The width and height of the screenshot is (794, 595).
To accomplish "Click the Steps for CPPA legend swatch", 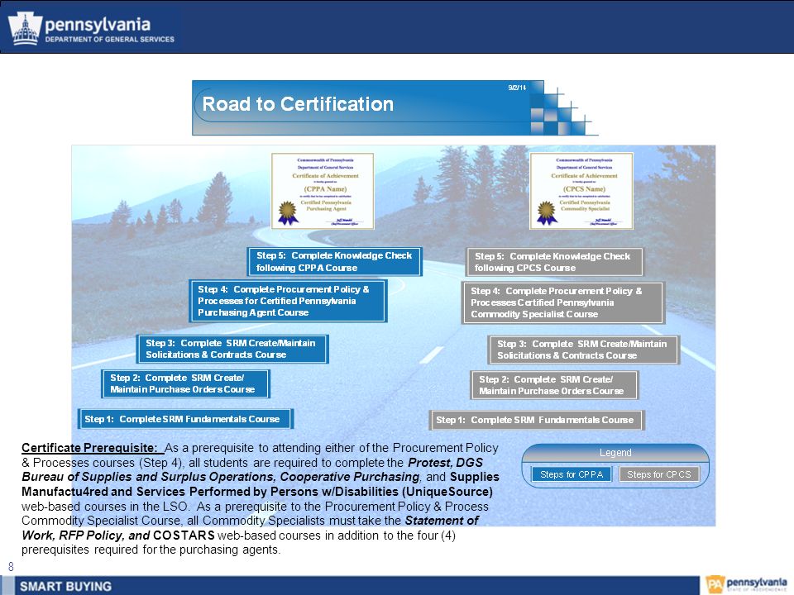I will 572,474.
